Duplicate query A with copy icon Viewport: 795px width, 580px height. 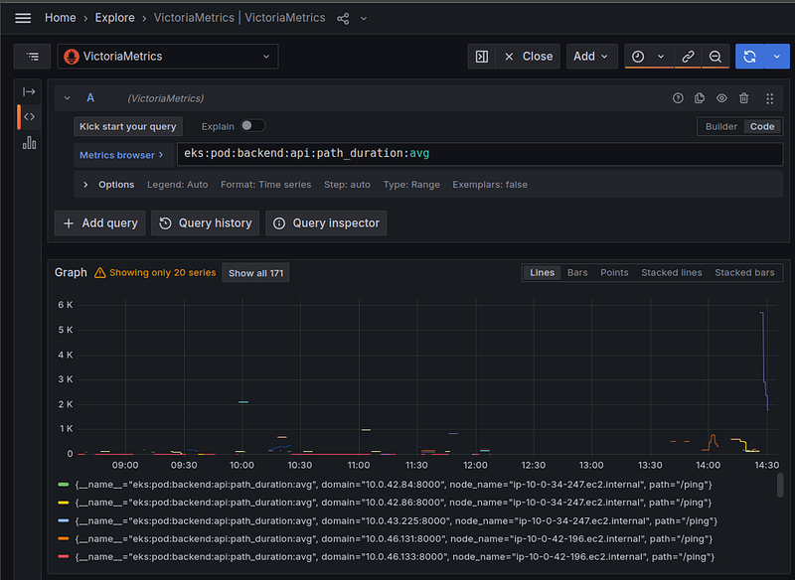[x=700, y=98]
